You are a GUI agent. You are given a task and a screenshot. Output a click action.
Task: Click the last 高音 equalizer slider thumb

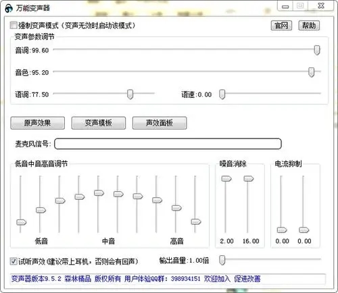[196, 221]
